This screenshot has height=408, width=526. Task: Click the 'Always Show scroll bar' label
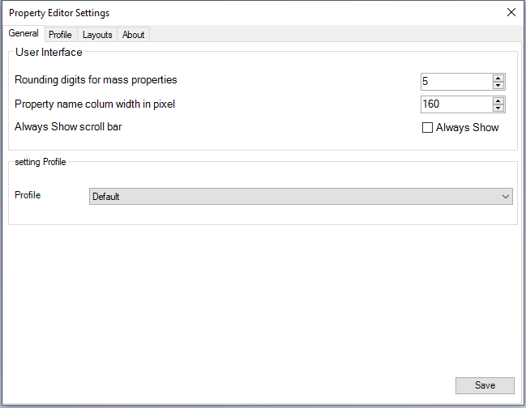[68, 127]
